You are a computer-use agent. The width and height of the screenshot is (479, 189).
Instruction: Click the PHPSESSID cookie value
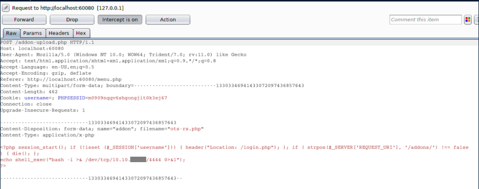[127, 98]
